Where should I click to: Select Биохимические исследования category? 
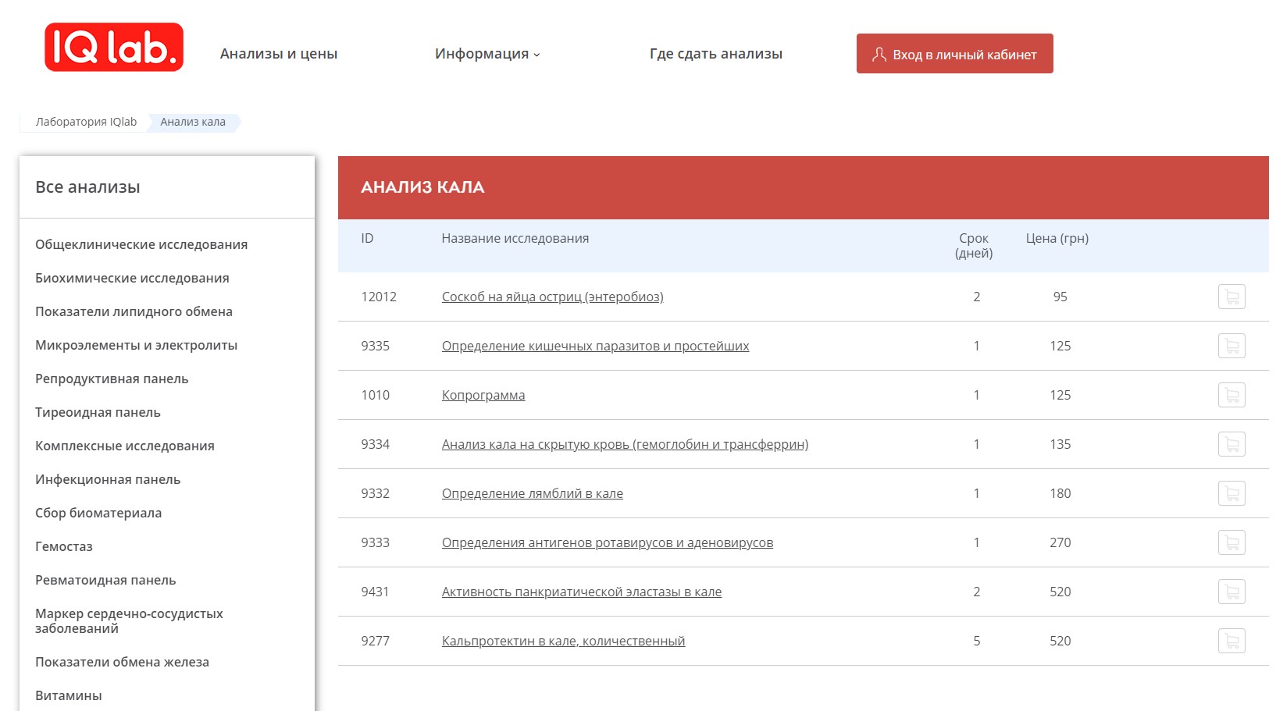(x=133, y=278)
